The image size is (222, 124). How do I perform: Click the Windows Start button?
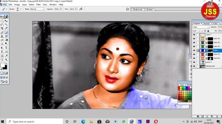point(2,122)
